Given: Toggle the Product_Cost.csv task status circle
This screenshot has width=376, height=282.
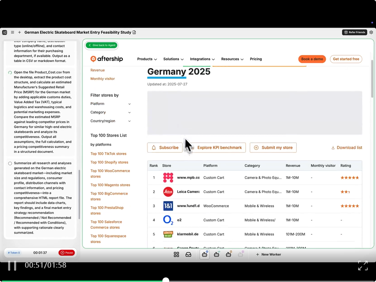Looking at the screenshot, I should (10, 72).
